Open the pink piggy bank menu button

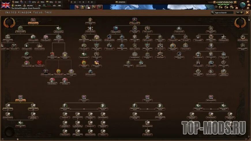(x=77, y=7)
